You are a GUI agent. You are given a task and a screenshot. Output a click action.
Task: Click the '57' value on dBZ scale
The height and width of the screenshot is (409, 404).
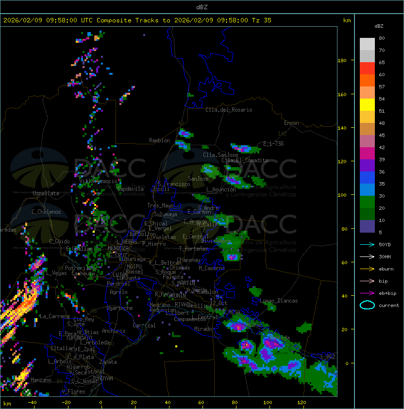382,86
